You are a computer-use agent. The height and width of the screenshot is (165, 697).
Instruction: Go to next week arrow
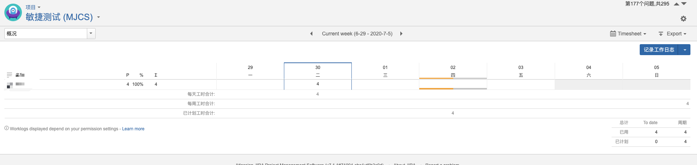(x=401, y=34)
